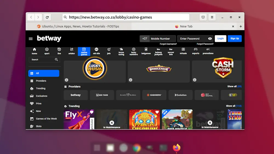Open the horse racing section
Image resolution: width=274 pixels, height=154 pixels.
pos(121,52)
